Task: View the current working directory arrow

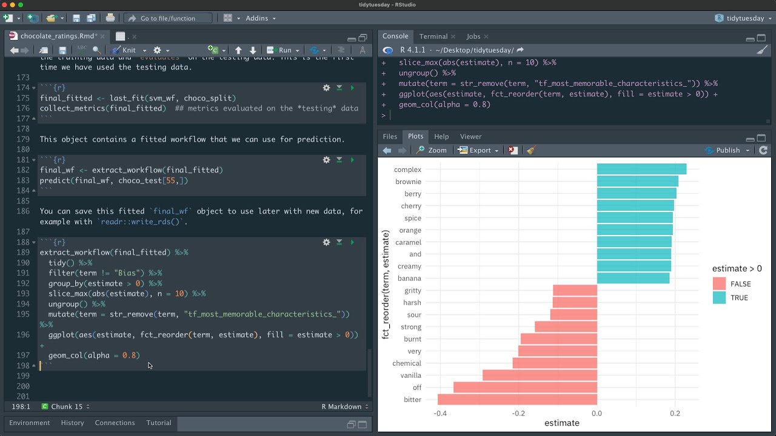Action: tap(520, 50)
